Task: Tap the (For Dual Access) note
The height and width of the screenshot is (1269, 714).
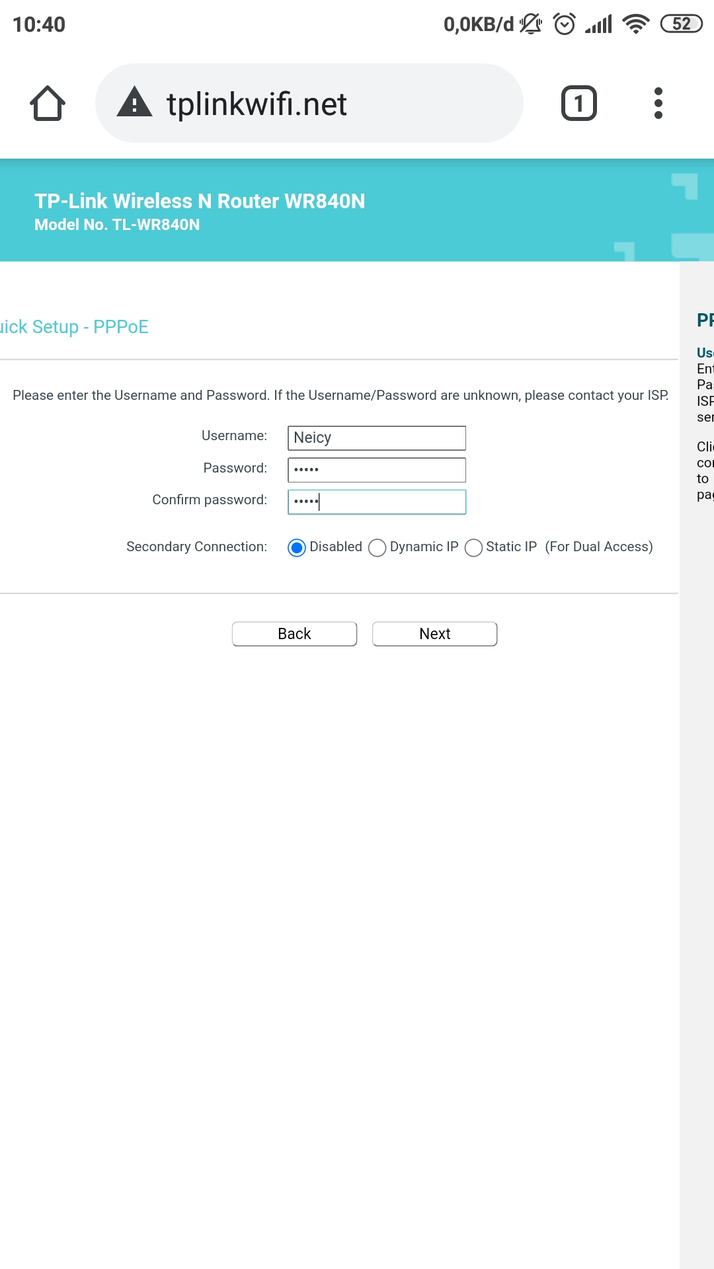Action: (x=599, y=547)
